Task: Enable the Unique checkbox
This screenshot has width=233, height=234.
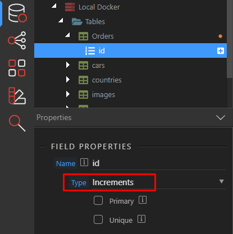Action: pos(98,219)
